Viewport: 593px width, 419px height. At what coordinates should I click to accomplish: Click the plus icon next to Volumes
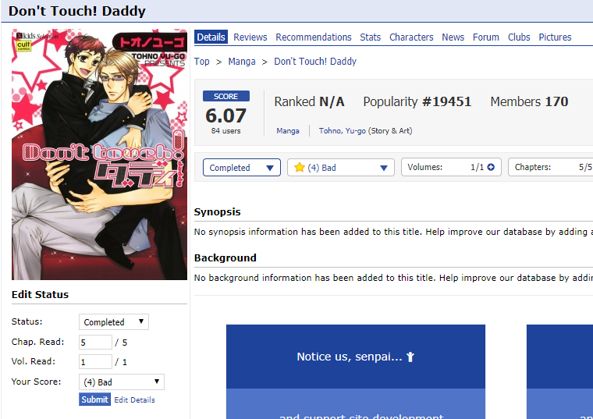[x=491, y=167]
